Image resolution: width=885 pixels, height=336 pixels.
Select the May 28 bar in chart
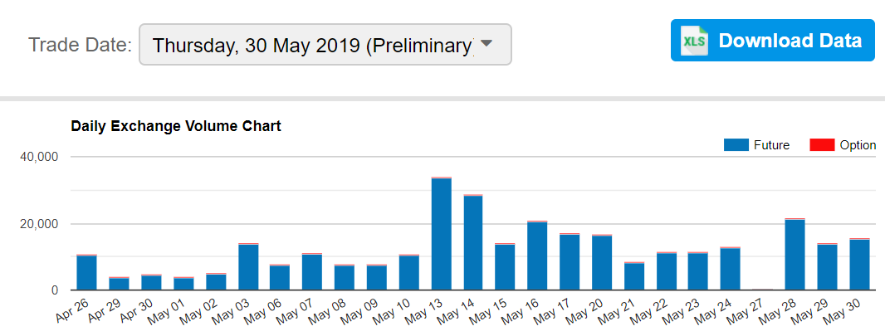click(x=795, y=254)
